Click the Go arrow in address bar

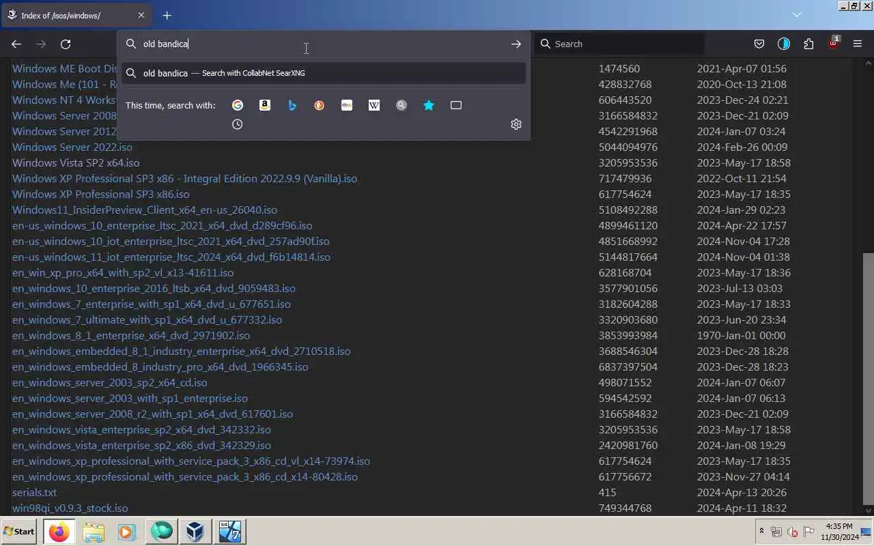[x=516, y=44]
